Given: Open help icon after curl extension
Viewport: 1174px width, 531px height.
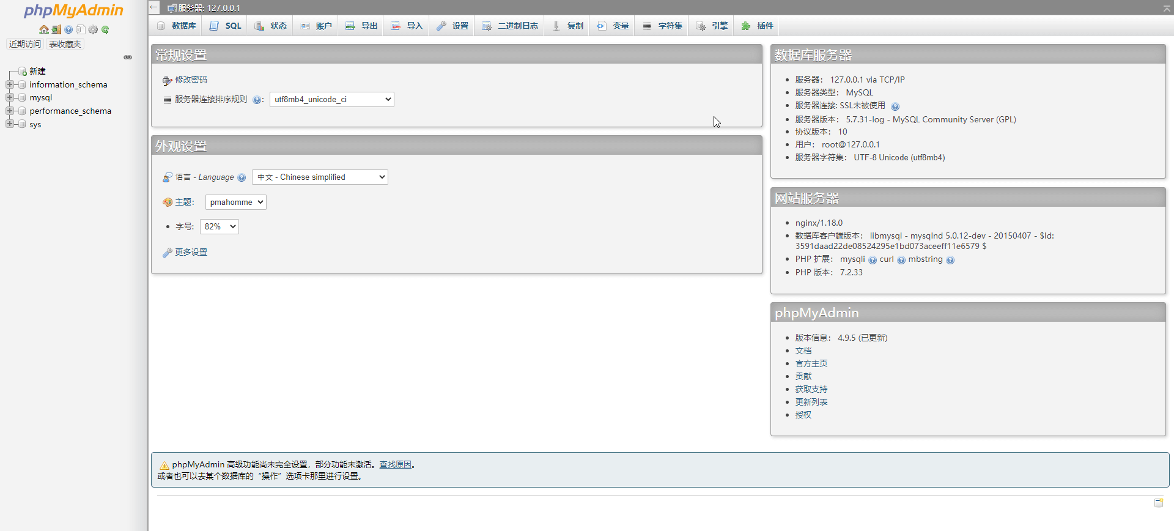Looking at the screenshot, I should click(901, 260).
